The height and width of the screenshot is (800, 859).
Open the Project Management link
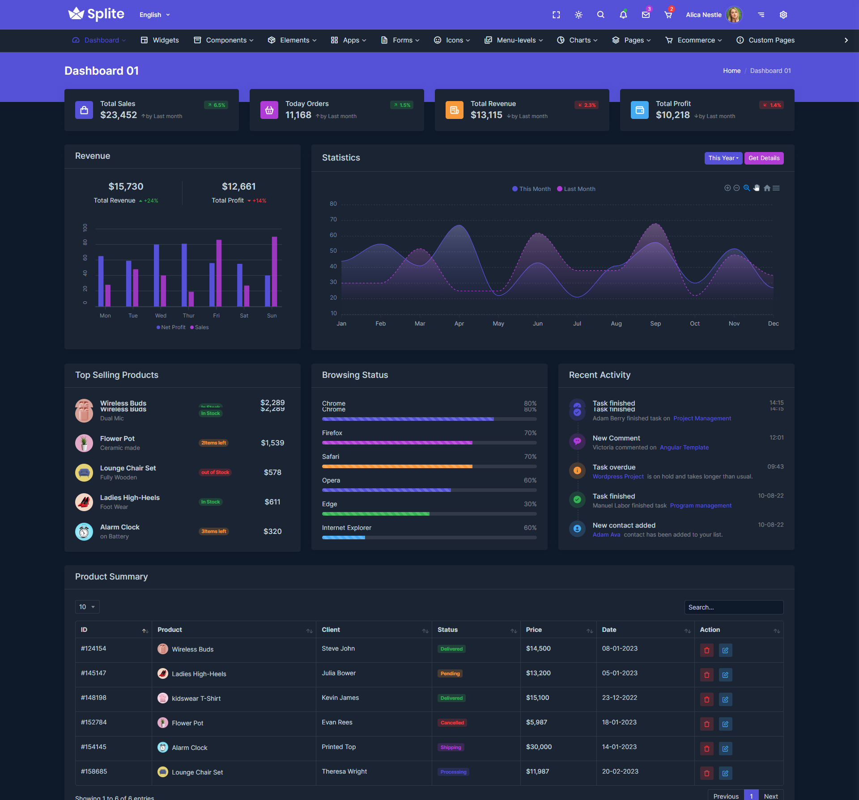[x=702, y=419]
